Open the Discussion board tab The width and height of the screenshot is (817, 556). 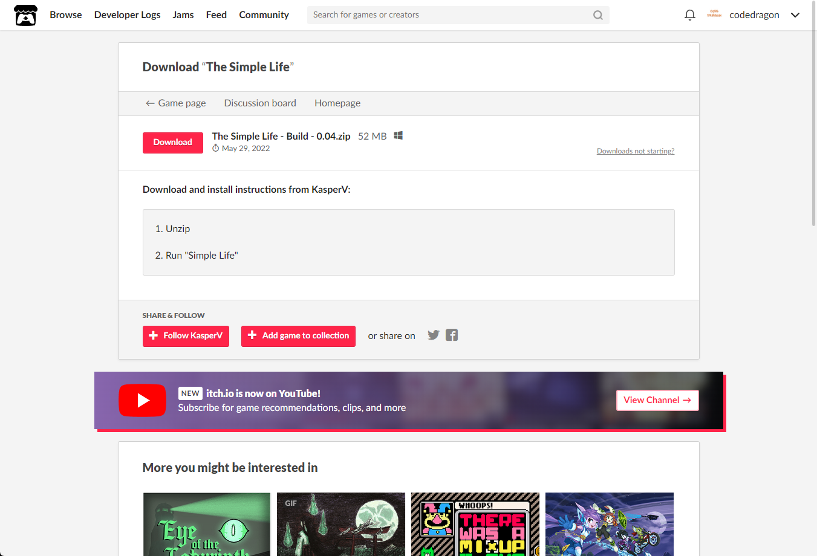[x=260, y=103]
